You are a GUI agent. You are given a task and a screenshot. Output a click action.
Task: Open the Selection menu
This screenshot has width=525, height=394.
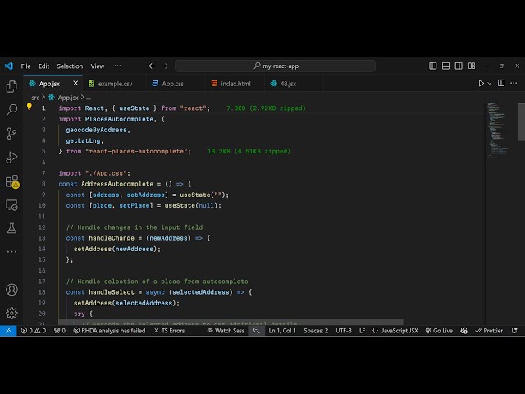coord(70,66)
